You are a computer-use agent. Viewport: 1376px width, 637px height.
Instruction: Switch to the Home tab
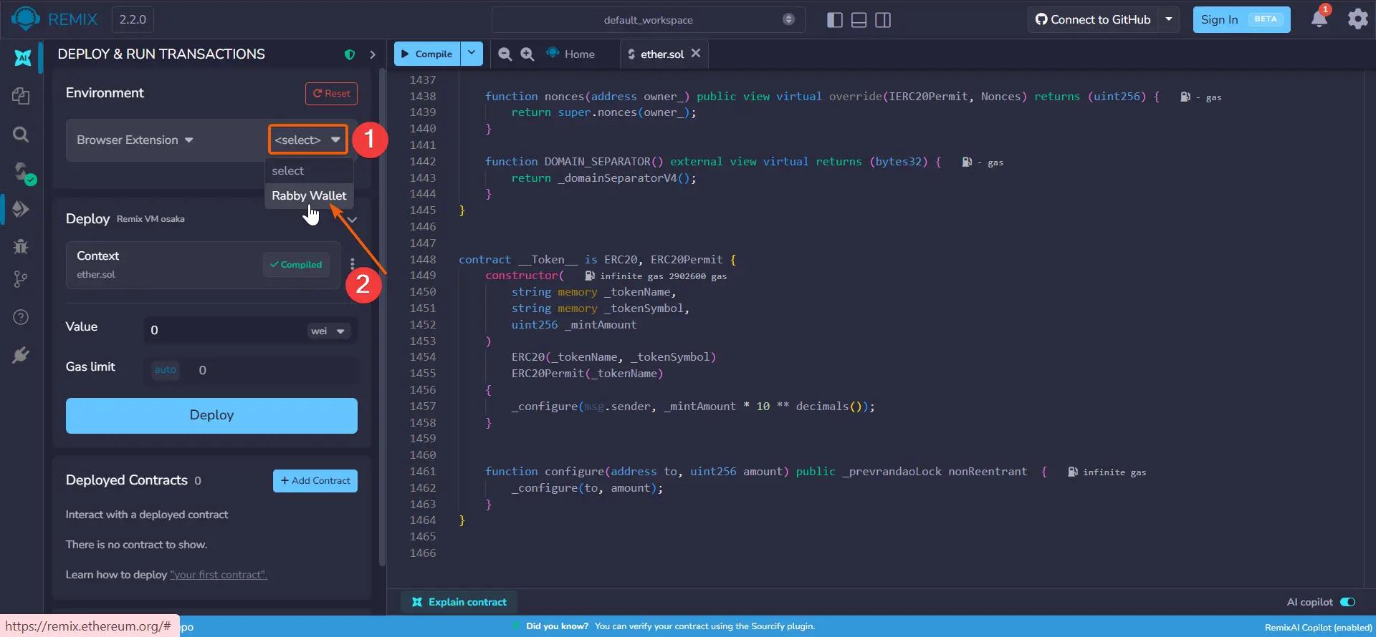pyautogui.click(x=571, y=54)
